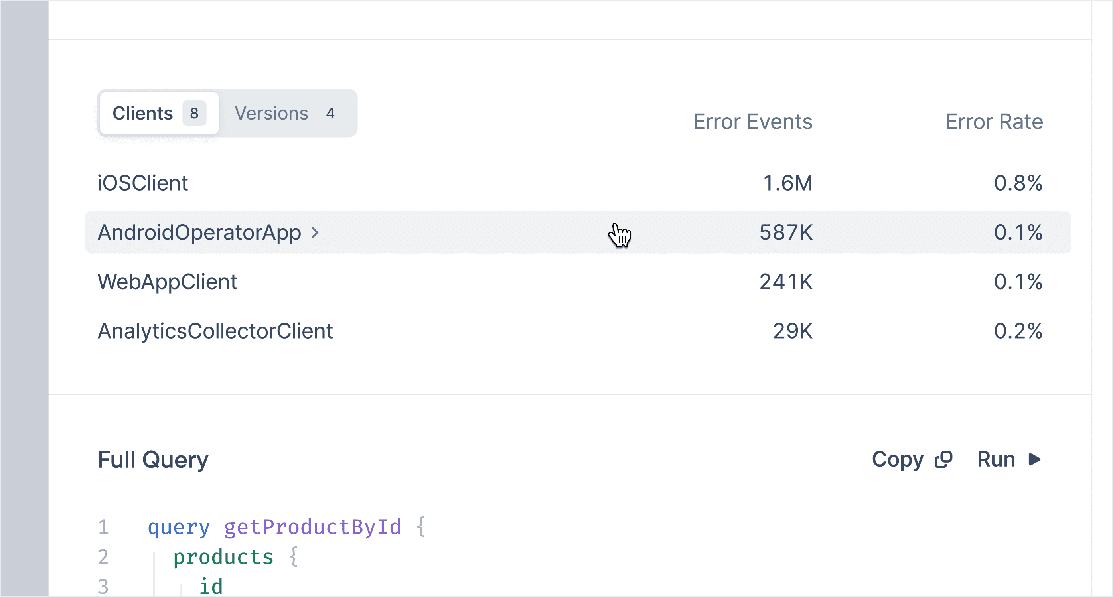This screenshot has height=597, width=1113.
Task: Sort by the Error Rate column header
Action: (994, 122)
